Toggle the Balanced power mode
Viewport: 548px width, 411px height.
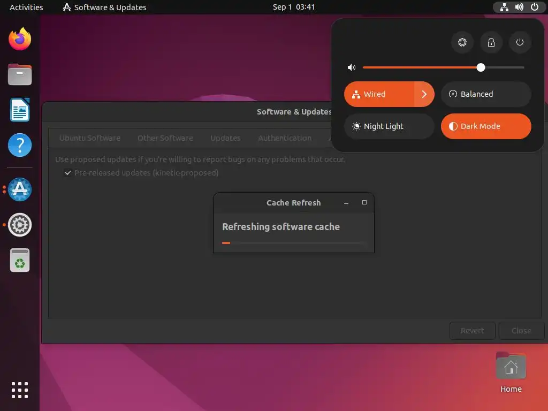tap(486, 94)
